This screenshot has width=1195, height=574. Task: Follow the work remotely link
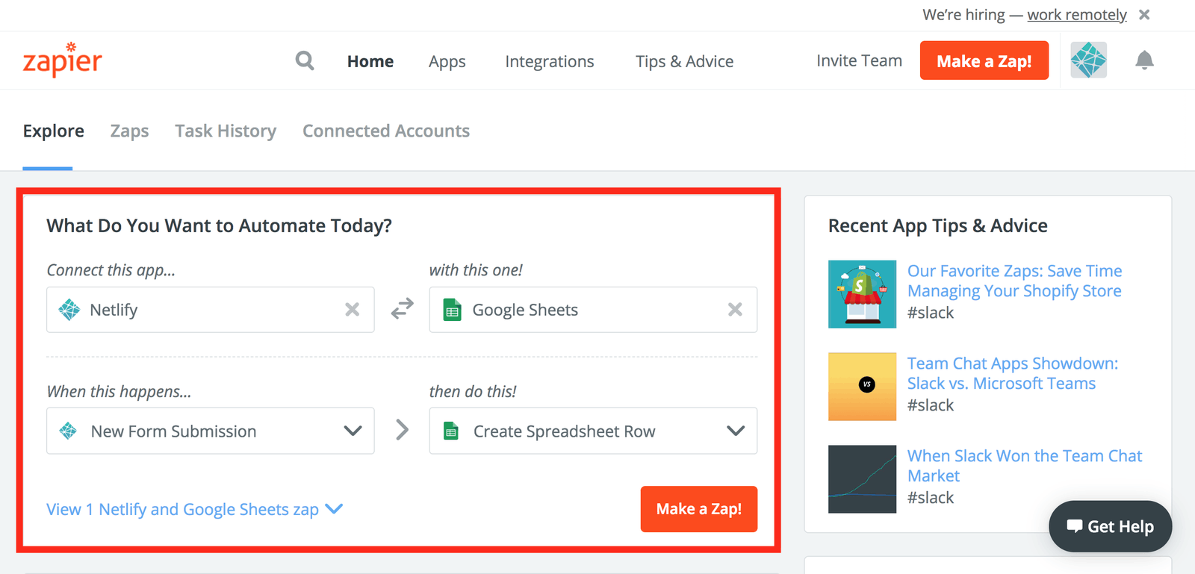click(1076, 15)
